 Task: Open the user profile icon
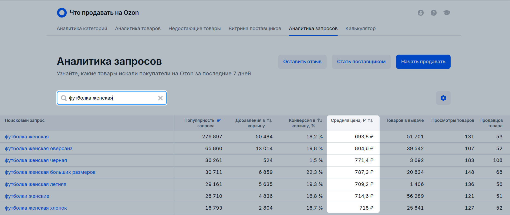pyautogui.click(x=421, y=13)
